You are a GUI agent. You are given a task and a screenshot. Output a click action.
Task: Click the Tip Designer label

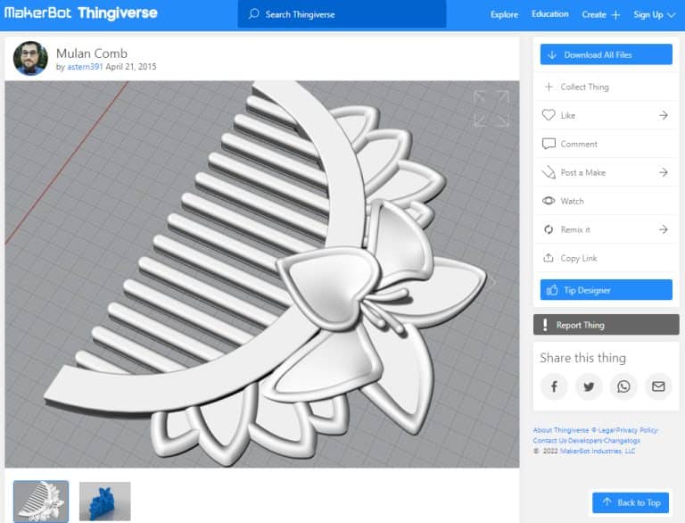click(587, 290)
